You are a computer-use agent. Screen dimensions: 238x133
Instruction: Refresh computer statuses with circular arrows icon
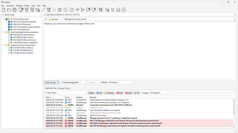(x=65, y=10)
